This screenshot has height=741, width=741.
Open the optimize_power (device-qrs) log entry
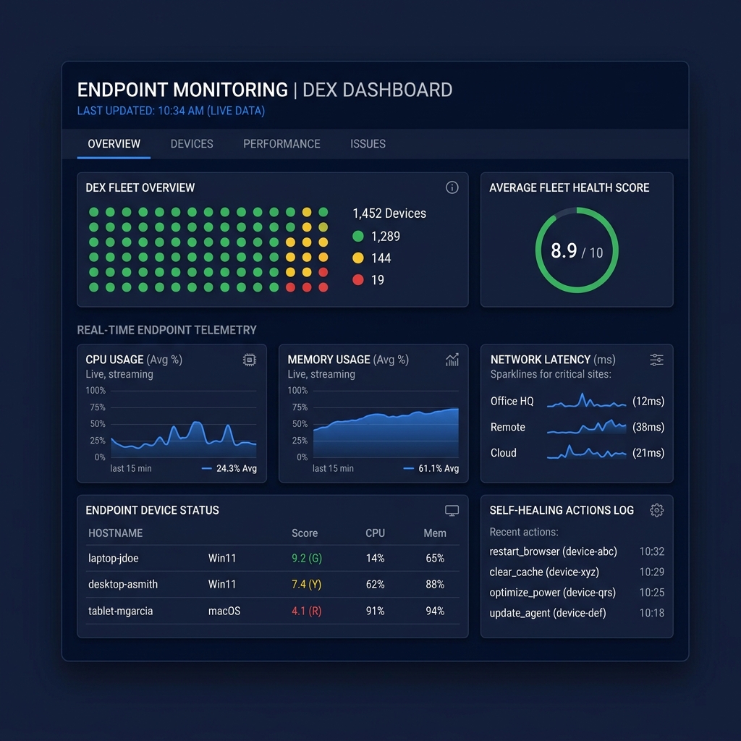point(552,593)
